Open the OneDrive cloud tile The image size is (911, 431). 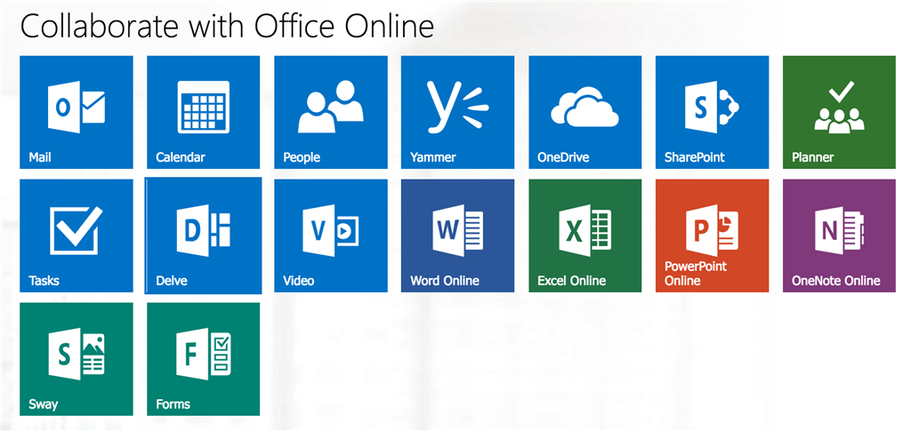585,112
